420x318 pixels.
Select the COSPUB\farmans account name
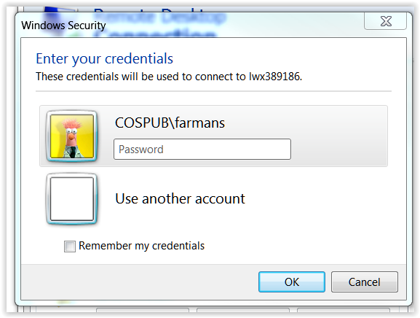170,123
